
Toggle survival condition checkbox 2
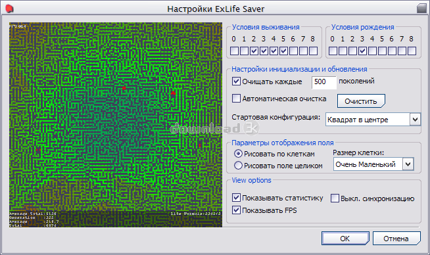254,51
